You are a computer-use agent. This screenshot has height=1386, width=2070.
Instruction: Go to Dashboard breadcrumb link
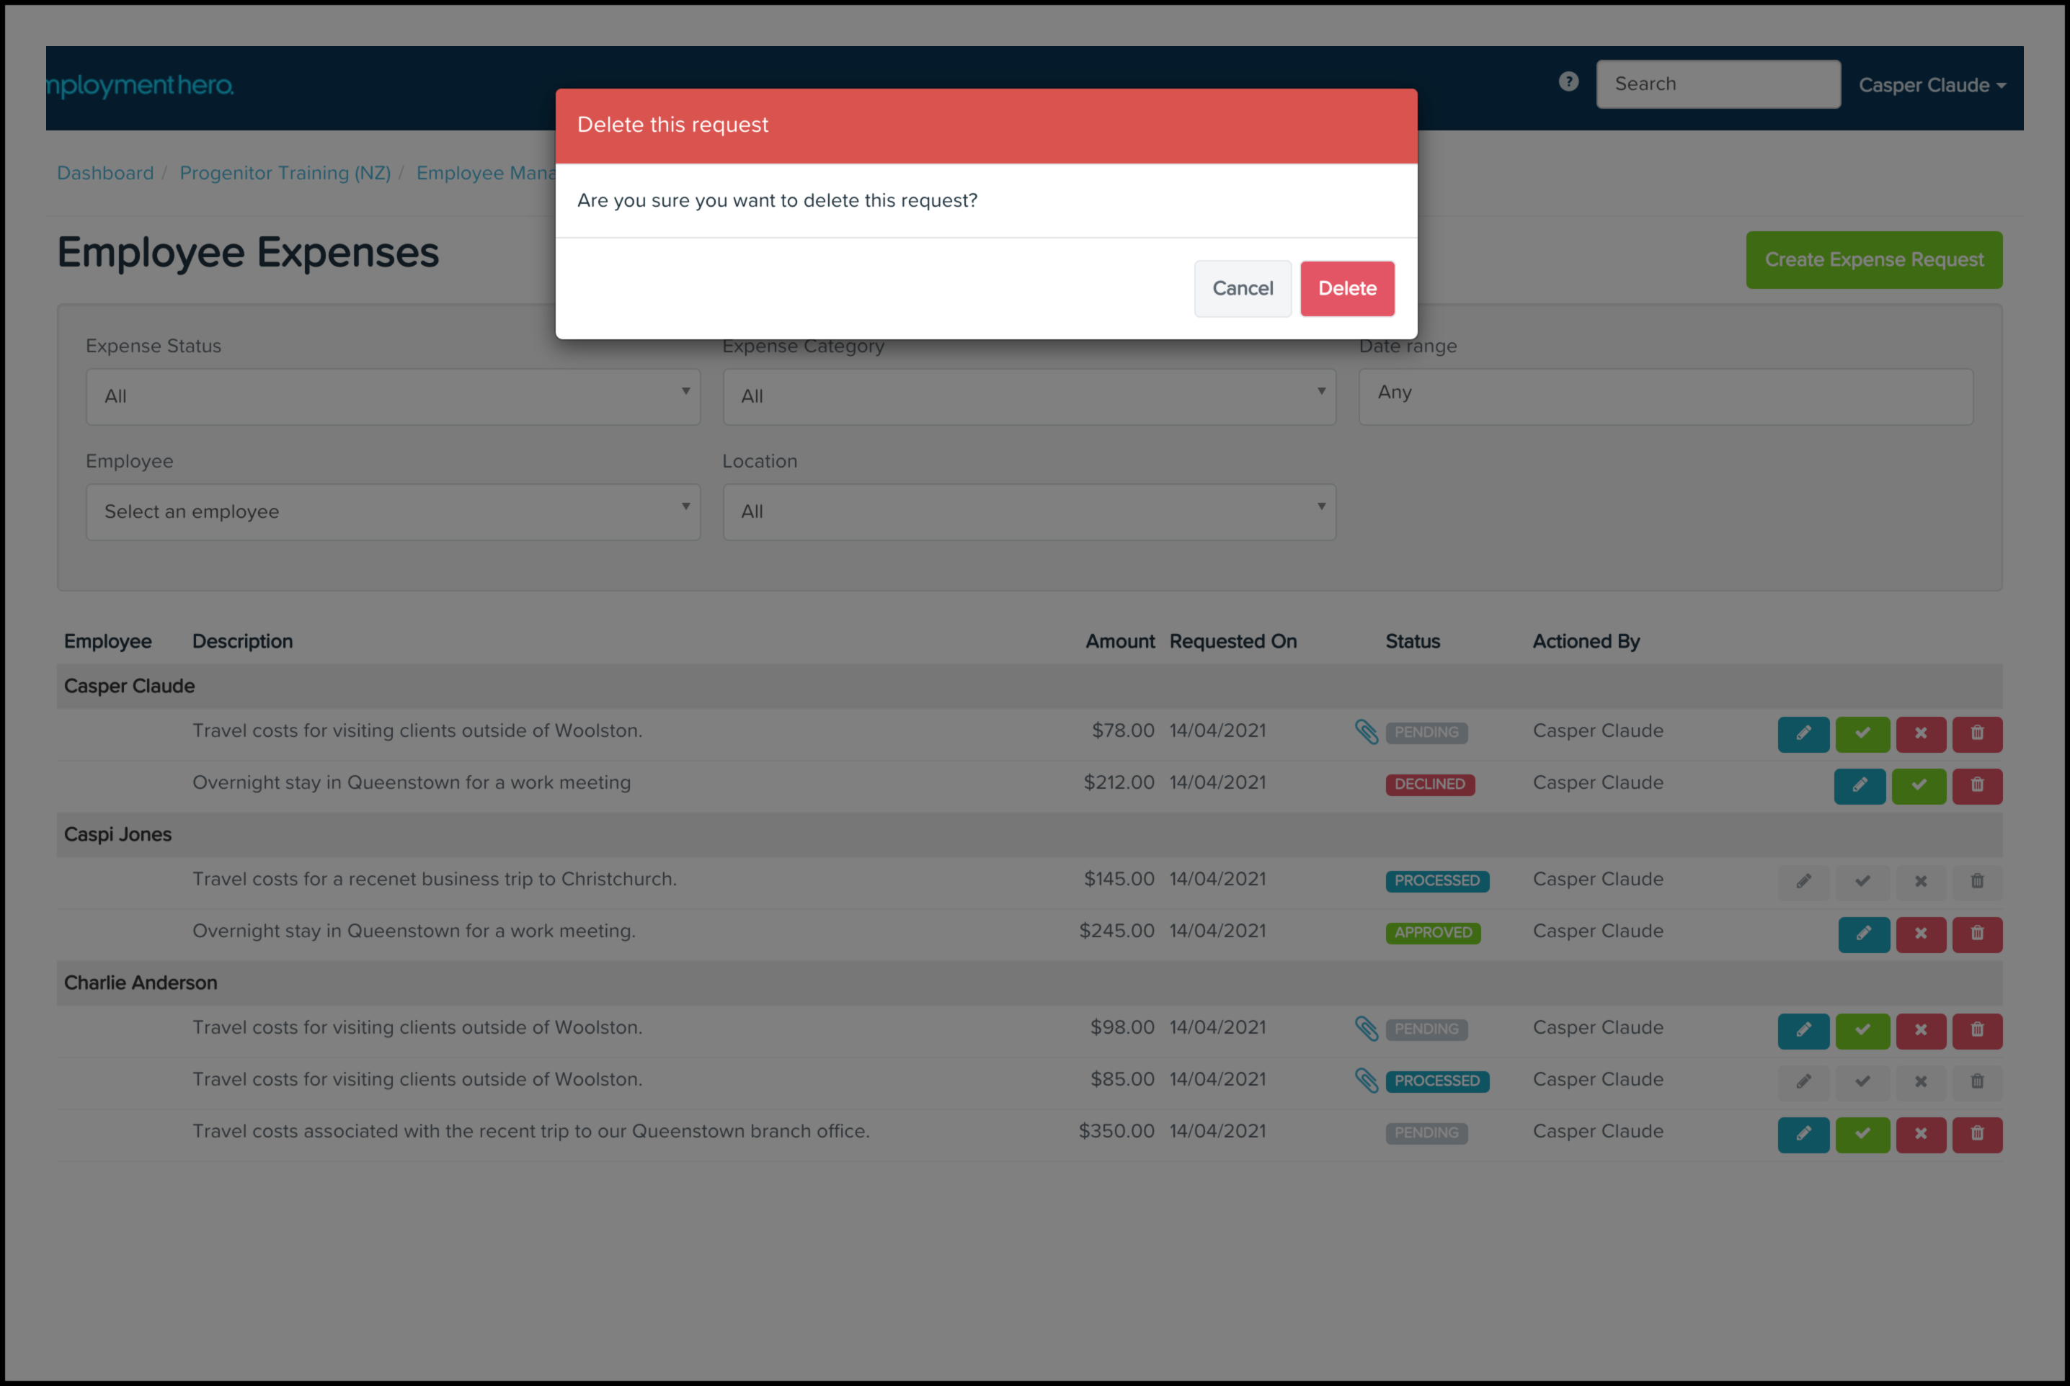tap(105, 173)
